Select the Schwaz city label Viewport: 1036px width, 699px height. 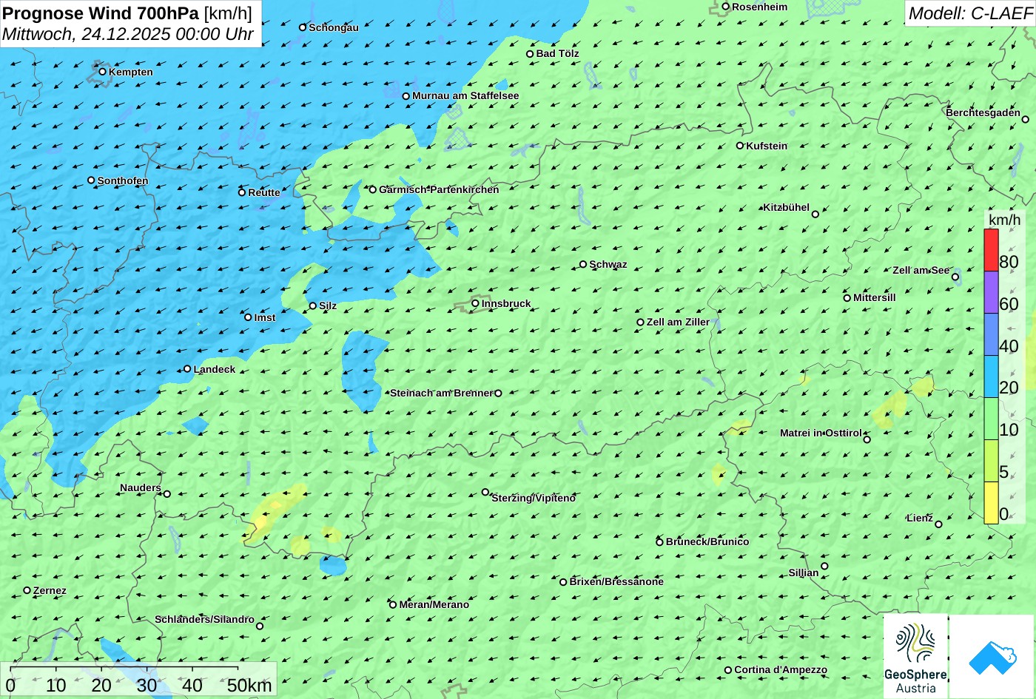tap(608, 264)
